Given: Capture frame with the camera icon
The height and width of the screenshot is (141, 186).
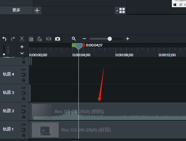Looking at the screenshot, I should click(x=57, y=39).
